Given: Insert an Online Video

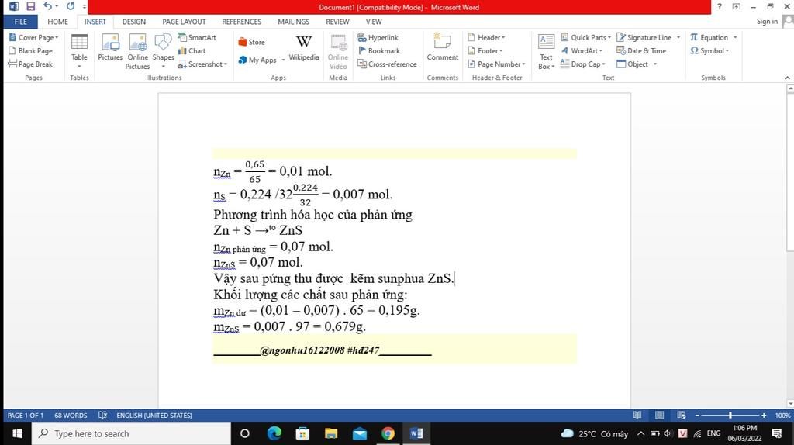Looking at the screenshot, I should (338, 52).
